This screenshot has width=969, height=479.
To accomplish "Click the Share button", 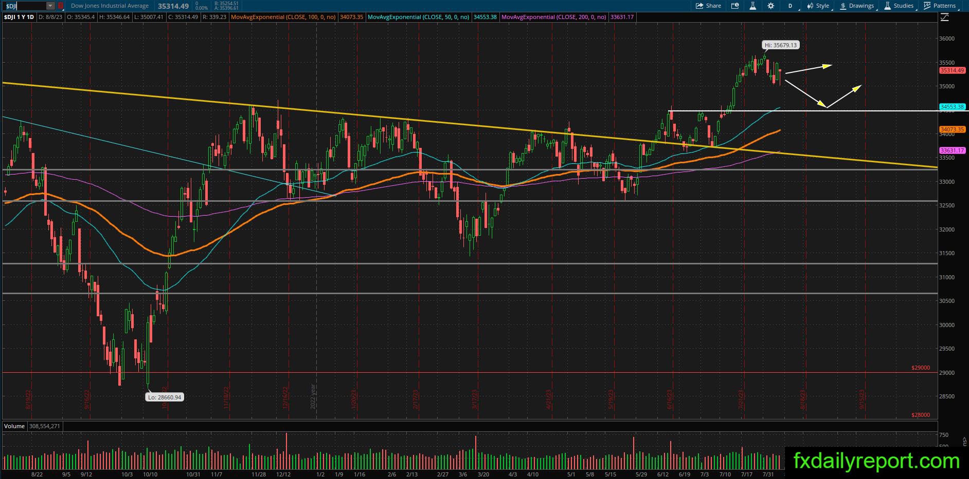I will pos(708,6).
